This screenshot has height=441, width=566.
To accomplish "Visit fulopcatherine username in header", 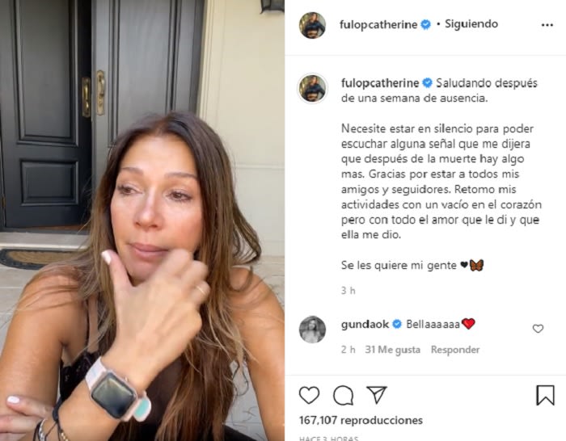I will pos(378,24).
